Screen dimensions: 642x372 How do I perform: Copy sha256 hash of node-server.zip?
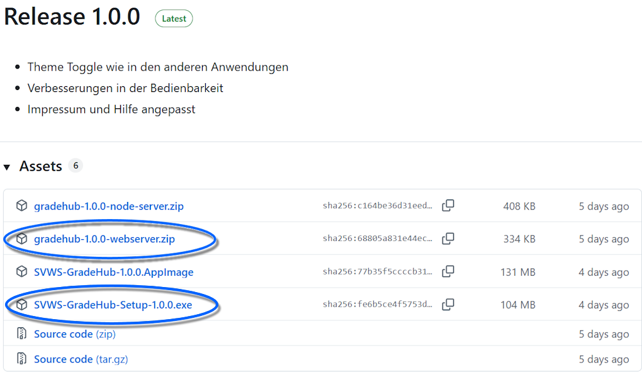tap(448, 205)
